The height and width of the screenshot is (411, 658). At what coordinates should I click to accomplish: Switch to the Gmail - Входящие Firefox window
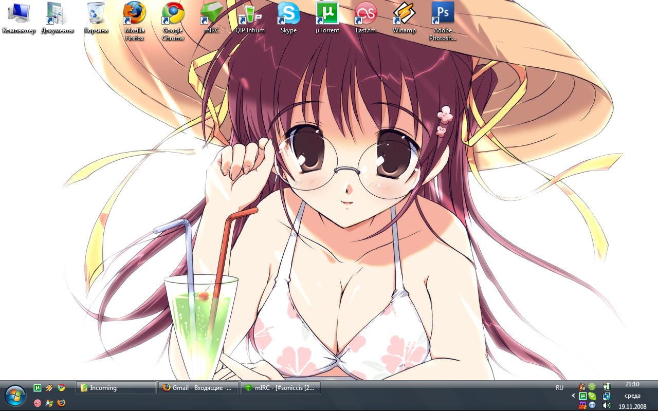click(198, 388)
